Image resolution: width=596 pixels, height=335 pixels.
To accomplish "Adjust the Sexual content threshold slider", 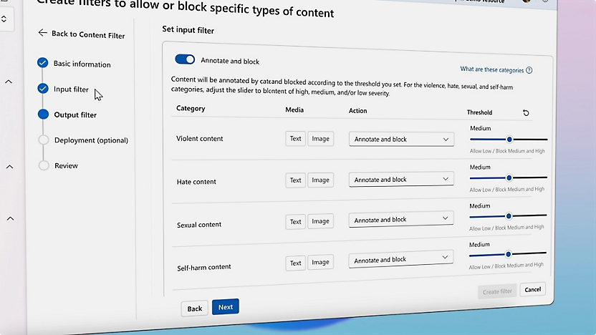I will point(508,216).
